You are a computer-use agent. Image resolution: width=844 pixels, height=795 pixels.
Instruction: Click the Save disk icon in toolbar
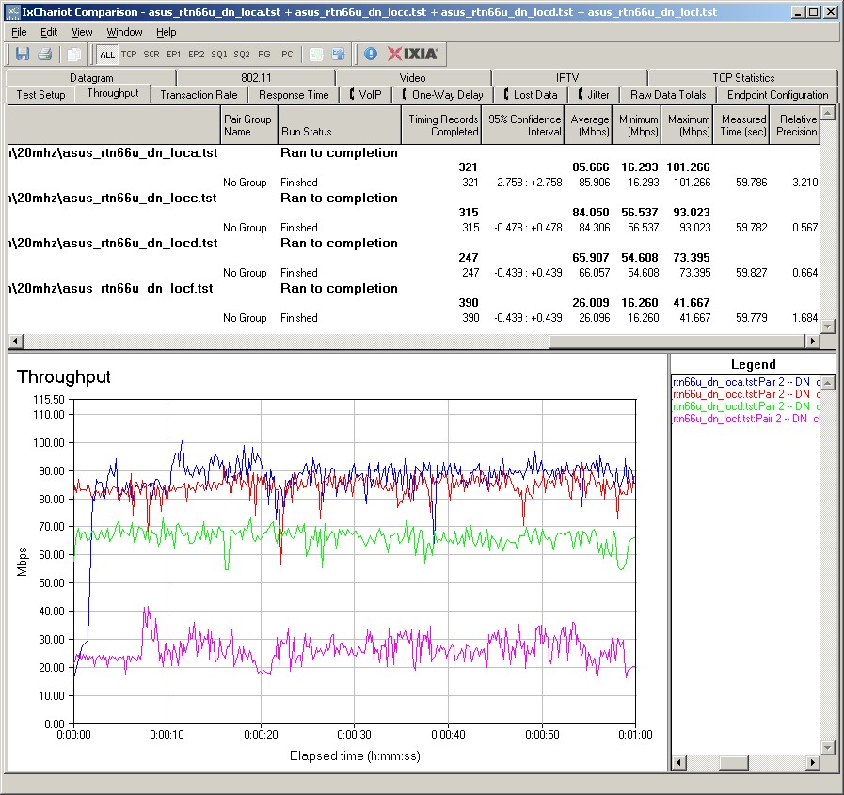pyautogui.click(x=22, y=54)
